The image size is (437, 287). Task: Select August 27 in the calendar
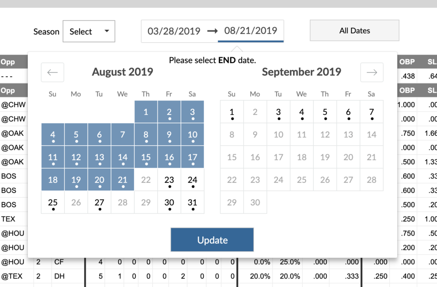coord(99,202)
